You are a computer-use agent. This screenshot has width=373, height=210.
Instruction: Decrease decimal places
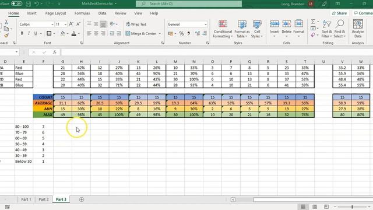coord(205,33)
